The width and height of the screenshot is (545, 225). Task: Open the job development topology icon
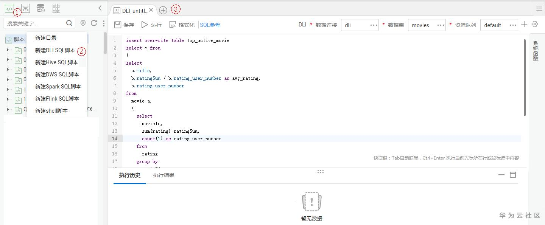(x=25, y=8)
